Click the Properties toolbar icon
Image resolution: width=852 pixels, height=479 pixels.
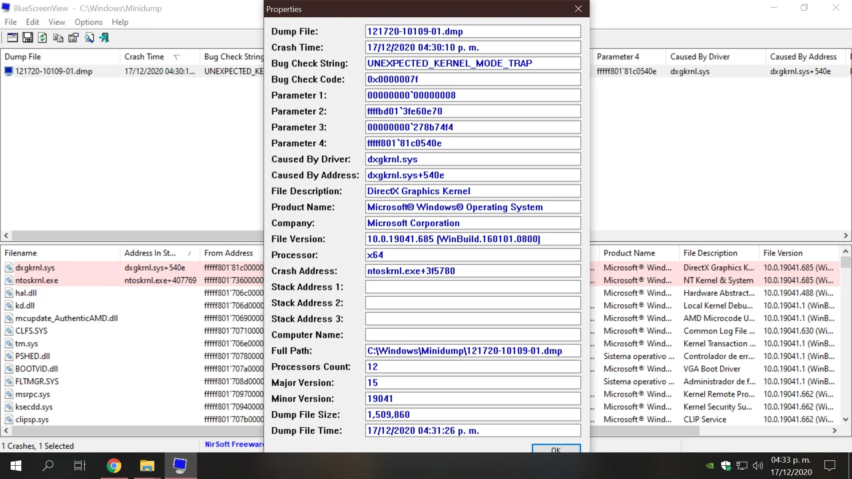coord(73,38)
